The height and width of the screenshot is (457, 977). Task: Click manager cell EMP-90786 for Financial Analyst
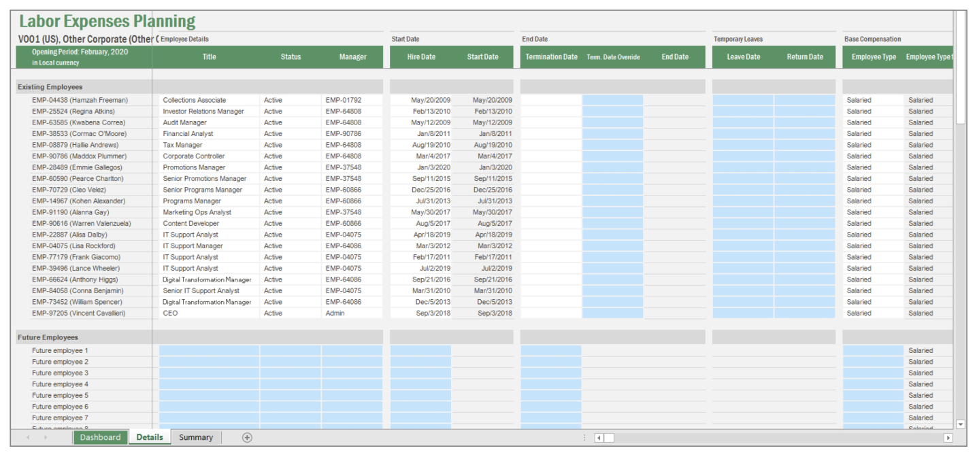[352, 134]
